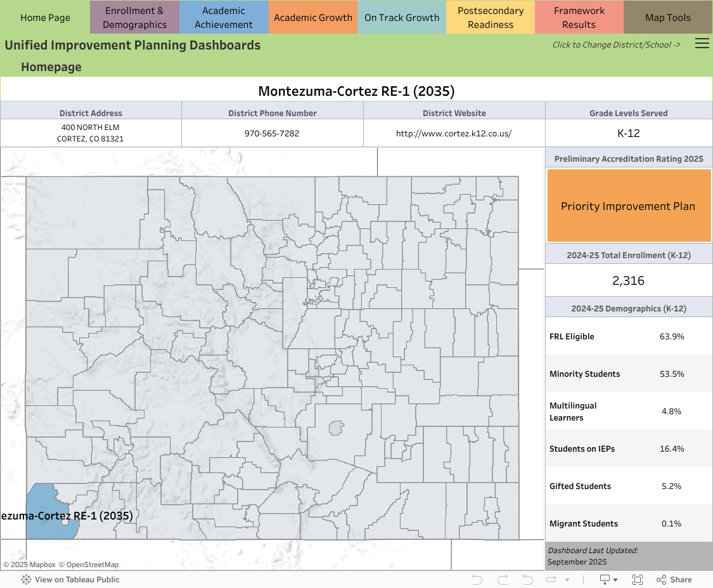Click the Mapbox attribution link
This screenshot has width=713, height=588.
[x=30, y=565]
